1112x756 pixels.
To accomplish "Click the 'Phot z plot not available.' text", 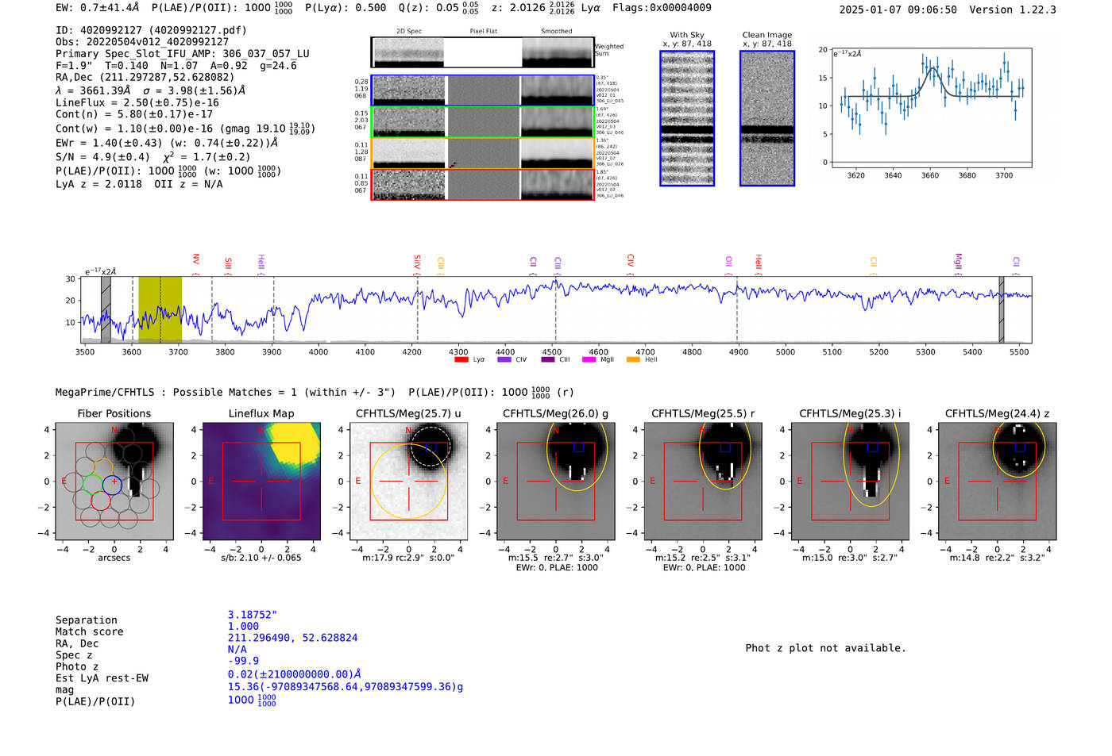I will (x=826, y=648).
